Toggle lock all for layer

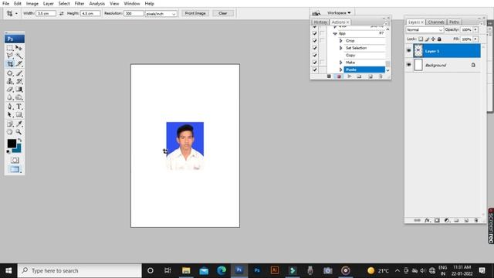[439, 39]
